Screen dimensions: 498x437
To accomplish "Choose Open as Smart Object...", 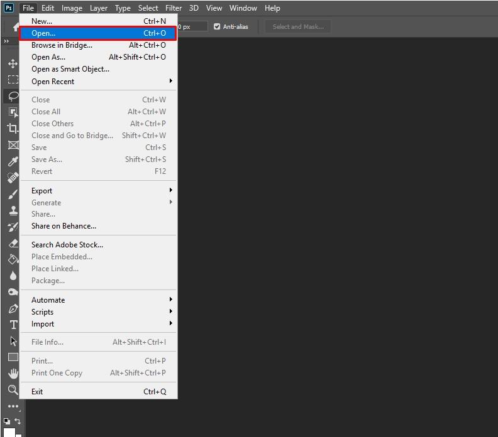I will tap(99, 69).
